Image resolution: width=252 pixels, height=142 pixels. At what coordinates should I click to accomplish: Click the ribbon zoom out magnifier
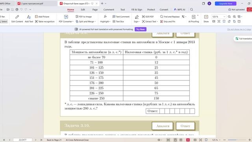coord(229,17)
